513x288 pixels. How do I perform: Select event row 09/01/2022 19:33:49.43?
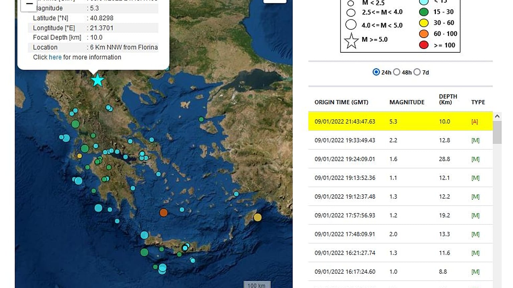[x=400, y=140]
